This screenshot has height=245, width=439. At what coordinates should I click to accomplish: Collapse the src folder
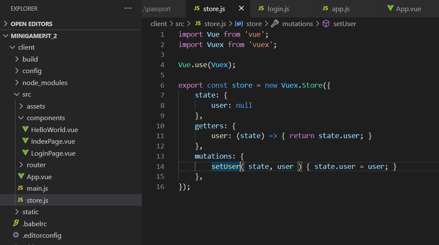coord(71,94)
